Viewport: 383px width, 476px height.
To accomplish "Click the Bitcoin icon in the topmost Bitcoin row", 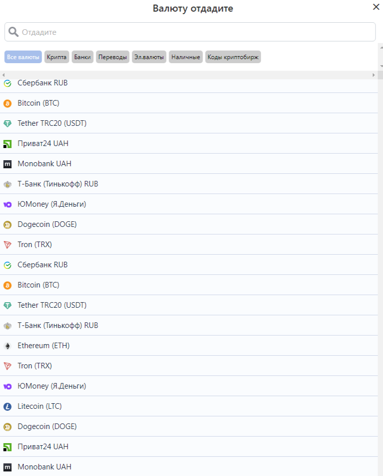I will pyautogui.click(x=8, y=103).
